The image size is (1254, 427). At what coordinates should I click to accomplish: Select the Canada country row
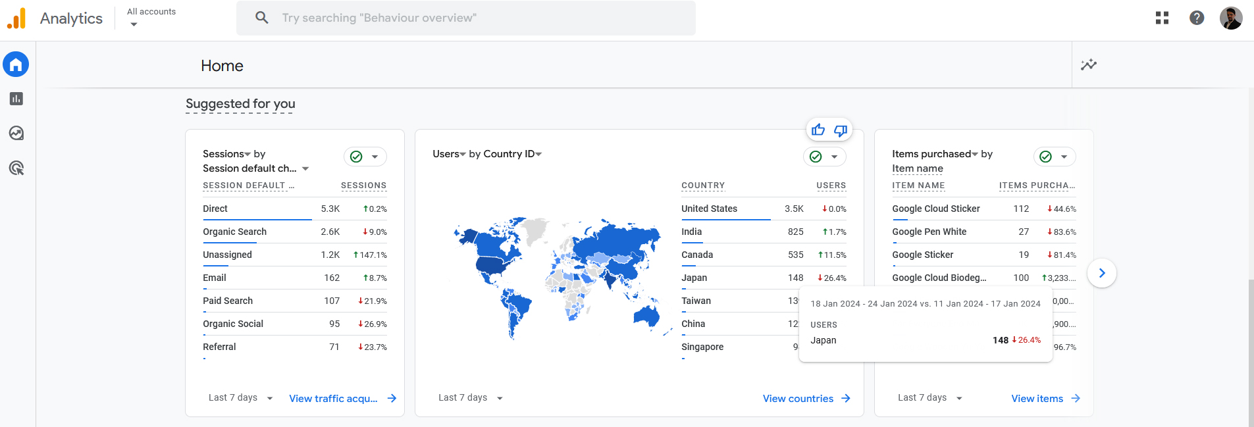(x=764, y=255)
